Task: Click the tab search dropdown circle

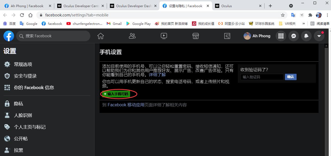Action: click(291, 6)
